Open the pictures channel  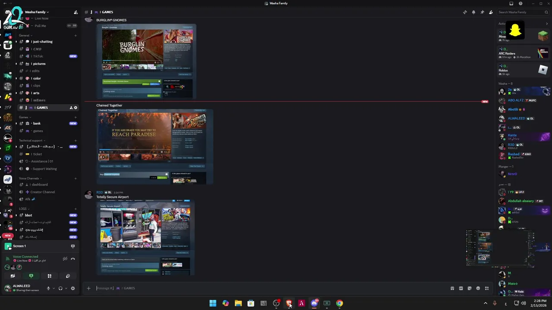click(47, 64)
